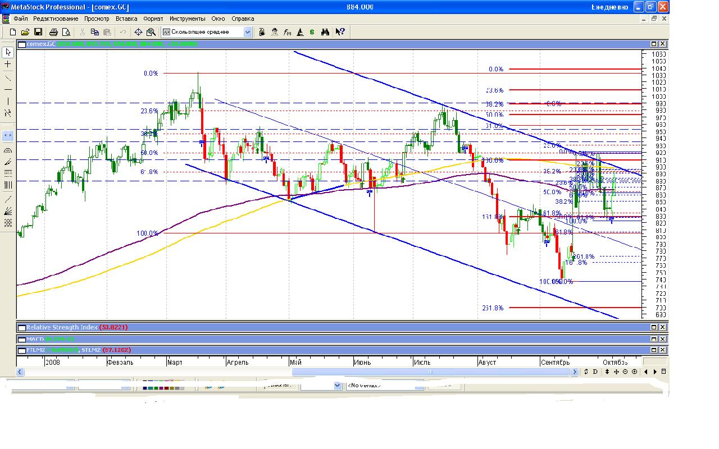The height and width of the screenshot is (449, 719).
Task: Close the comex.GC price pane
Action: 663,44
